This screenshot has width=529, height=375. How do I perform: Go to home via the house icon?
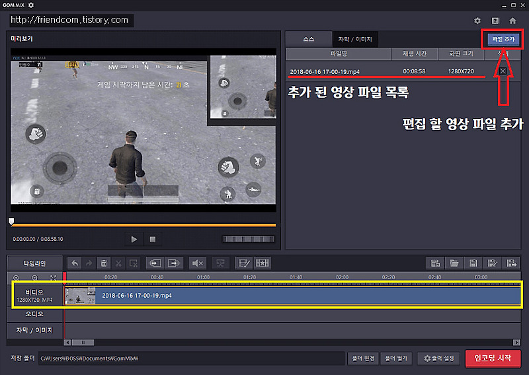512,21
